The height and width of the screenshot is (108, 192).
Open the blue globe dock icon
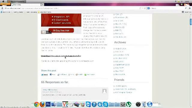(x=150, y=104)
